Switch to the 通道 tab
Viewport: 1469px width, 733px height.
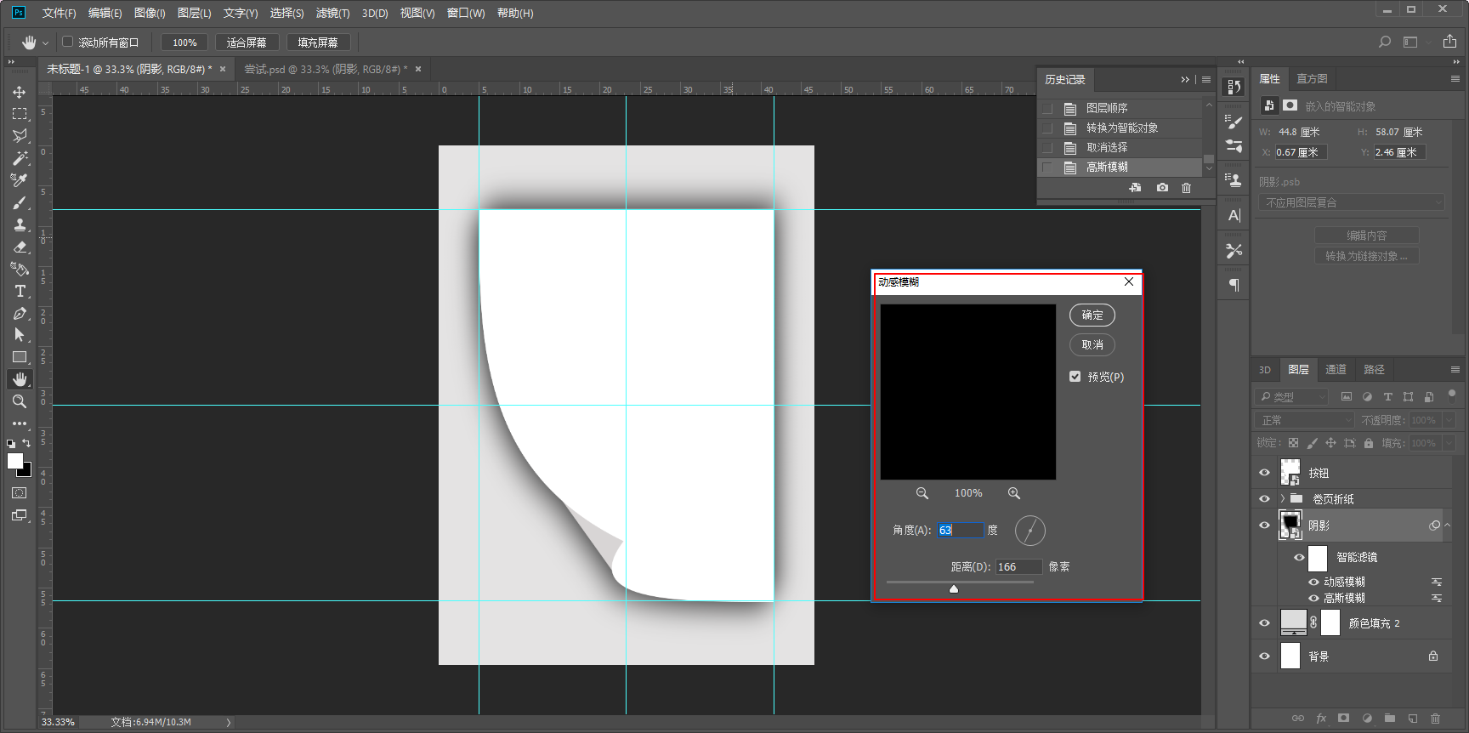point(1336,370)
